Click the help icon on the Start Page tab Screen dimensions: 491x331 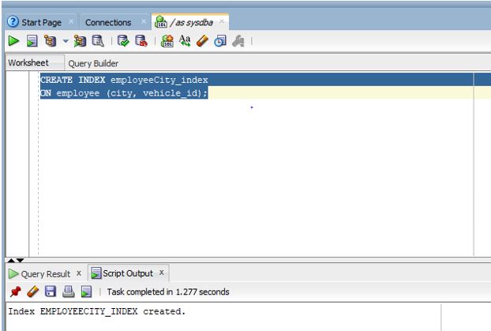click(x=13, y=21)
